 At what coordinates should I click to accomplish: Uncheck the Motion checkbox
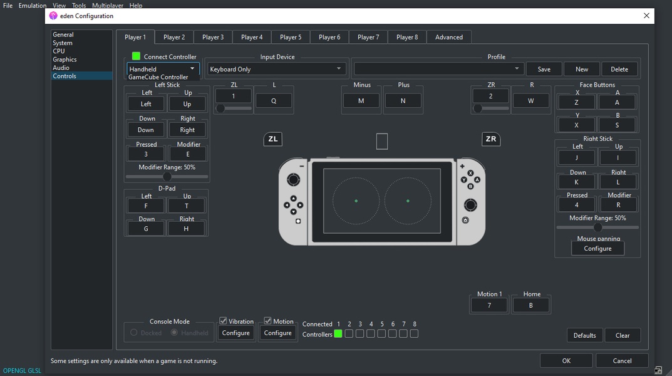(x=268, y=321)
